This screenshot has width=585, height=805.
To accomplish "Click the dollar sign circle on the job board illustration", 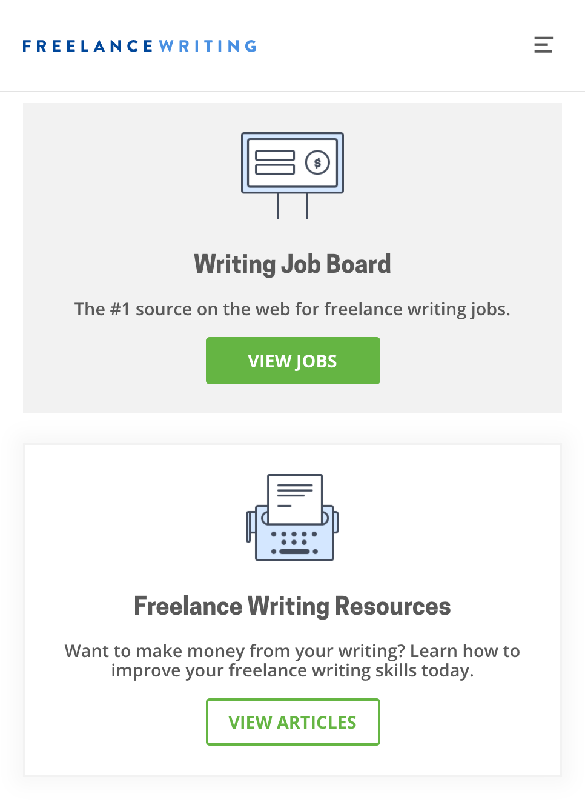I will 316,162.
